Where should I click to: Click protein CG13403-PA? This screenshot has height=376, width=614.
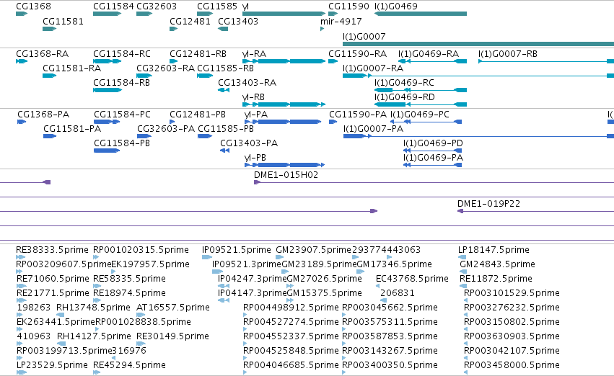[225, 151]
